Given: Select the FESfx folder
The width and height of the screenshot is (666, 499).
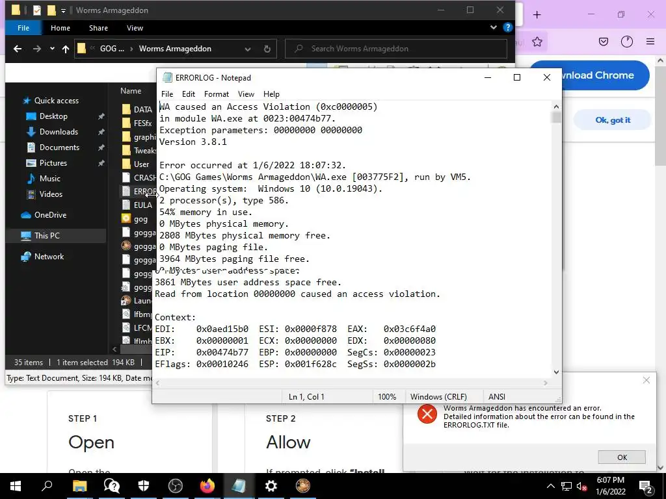Looking at the screenshot, I should pos(137,123).
